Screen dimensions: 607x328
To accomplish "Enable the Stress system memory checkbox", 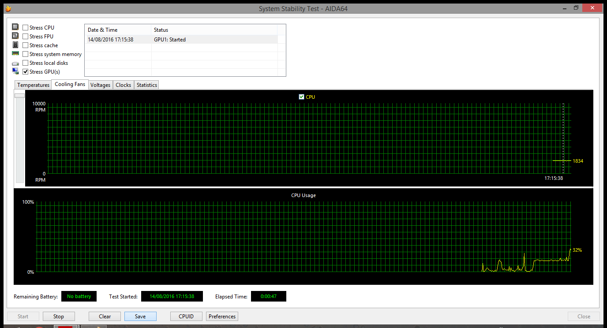I will point(26,54).
